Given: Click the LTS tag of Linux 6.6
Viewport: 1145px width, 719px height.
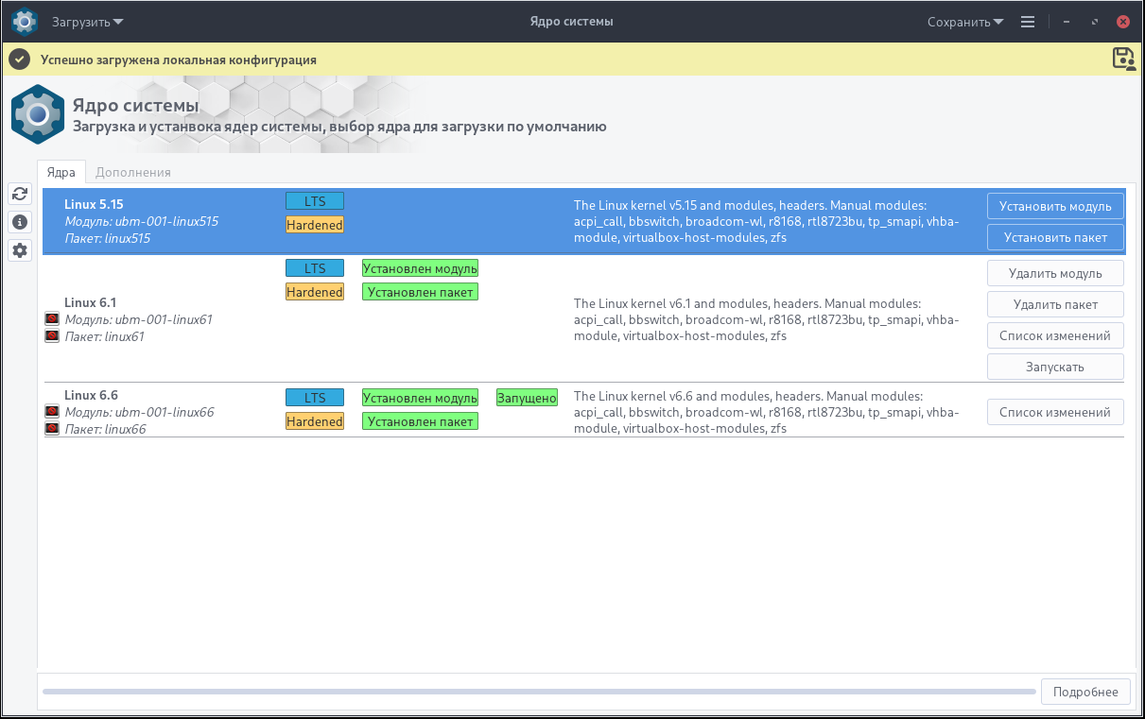Looking at the screenshot, I should coord(315,398).
